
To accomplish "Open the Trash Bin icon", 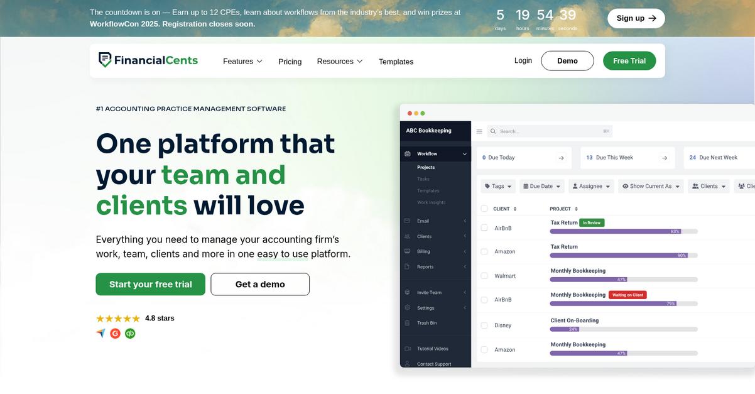I will 406,322.
